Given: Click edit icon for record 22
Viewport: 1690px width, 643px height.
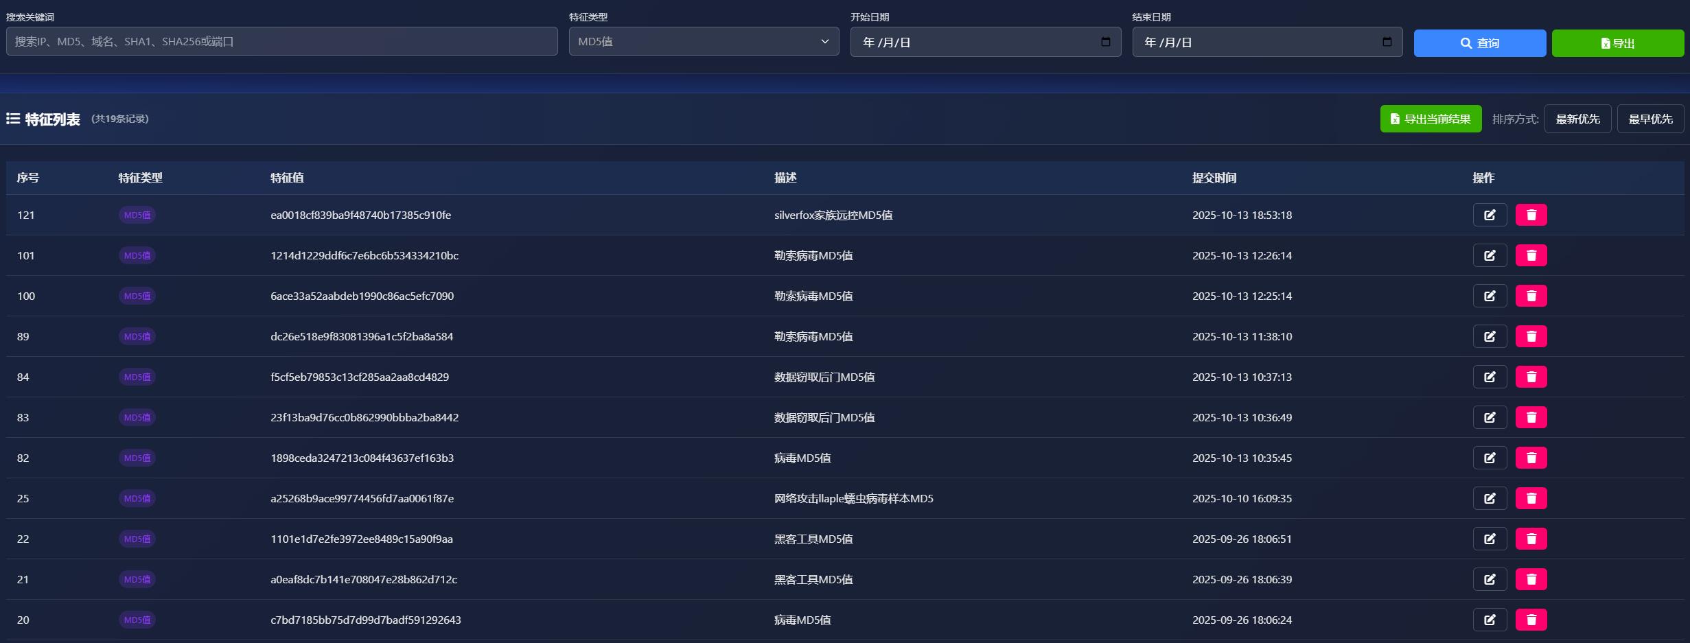Looking at the screenshot, I should (x=1489, y=539).
